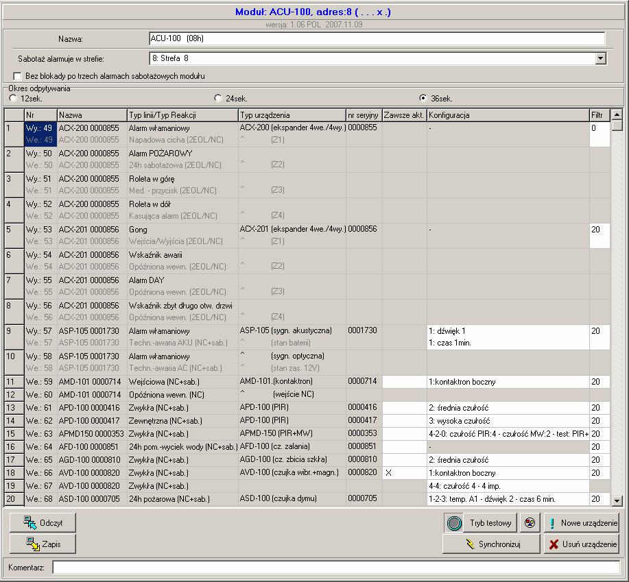Click the Komentarz text field
Viewport: 629px width, 582px height.
(336, 567)
